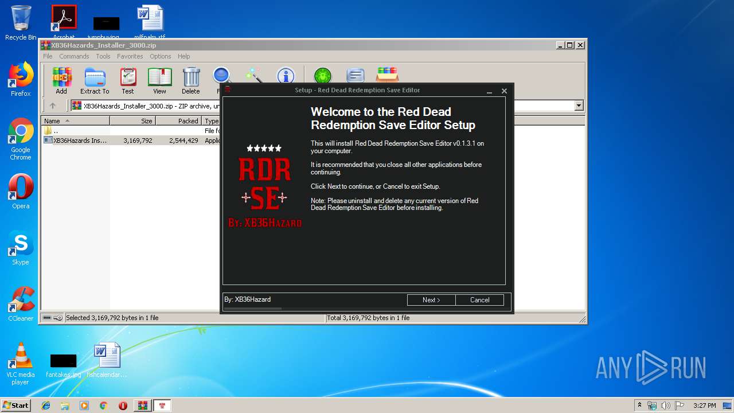Open the CCleaner desktop shortcut
734x413 pixels.
(21, 303)
